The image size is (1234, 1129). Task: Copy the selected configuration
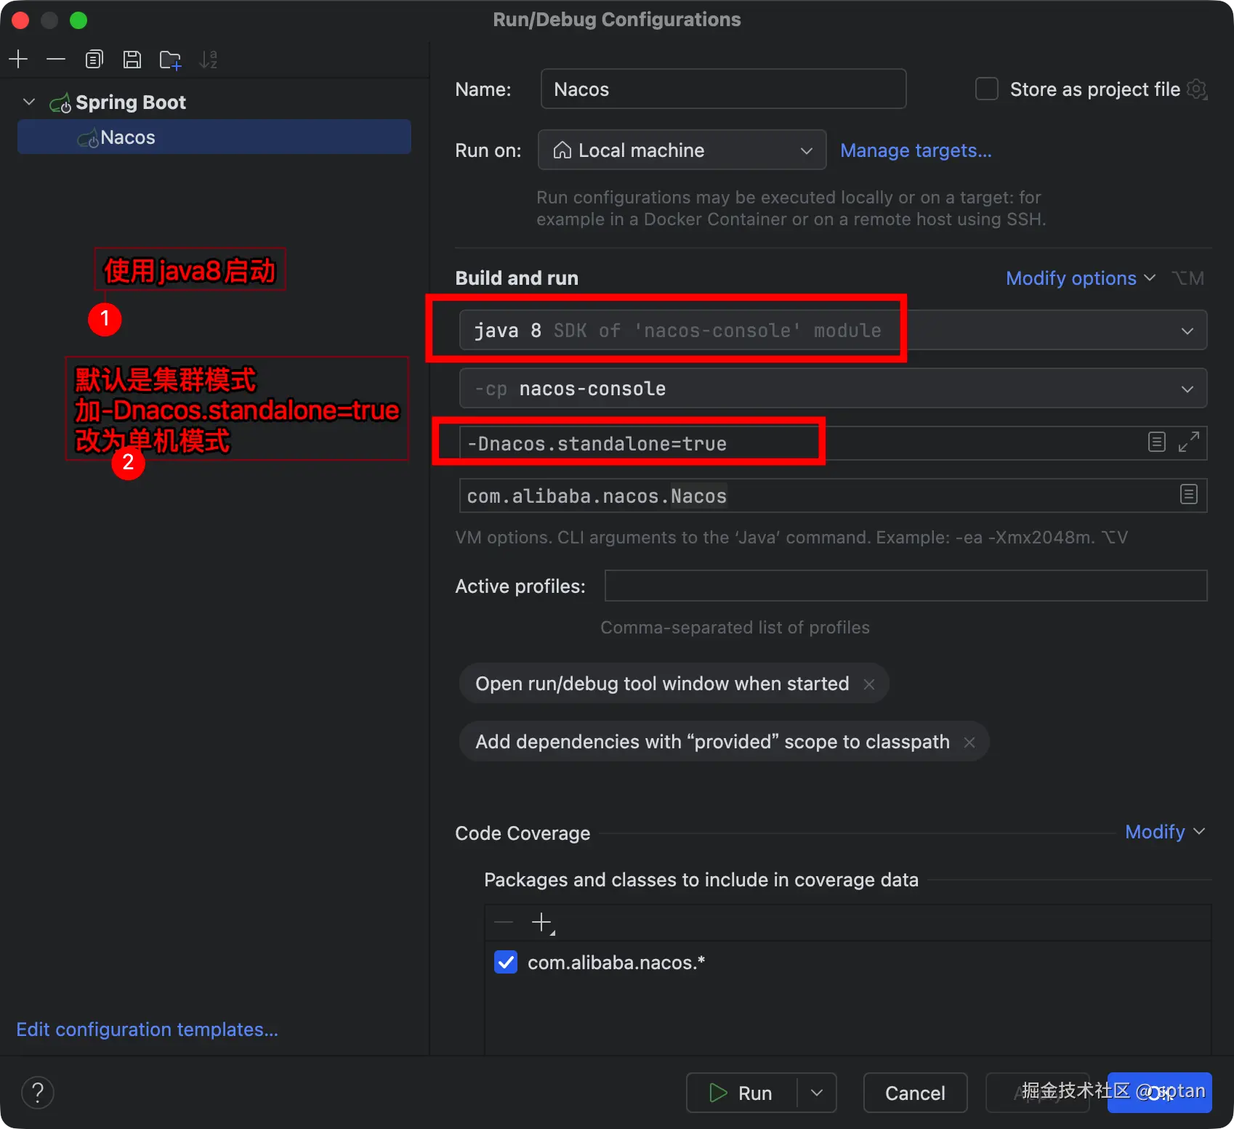coord(94,59)
